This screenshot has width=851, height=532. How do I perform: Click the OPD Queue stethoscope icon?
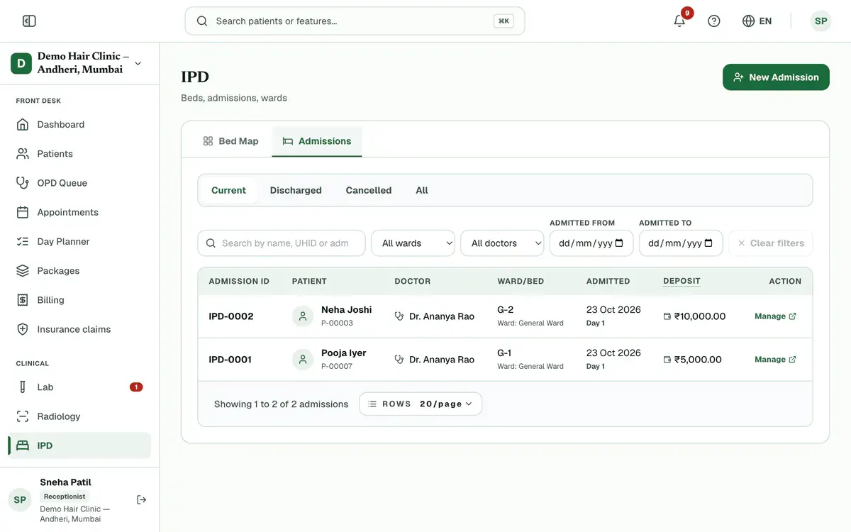23,183
